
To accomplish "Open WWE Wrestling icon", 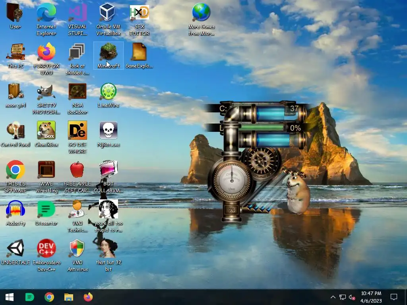I will [46, 170].
